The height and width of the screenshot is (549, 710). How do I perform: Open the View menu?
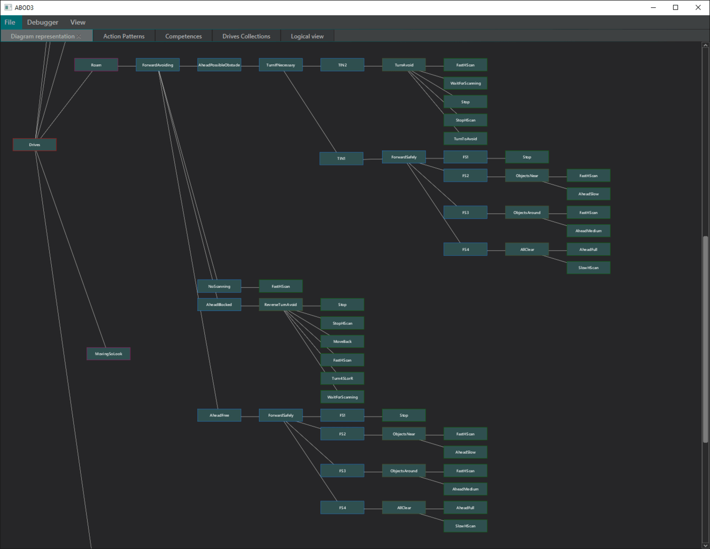click(x=78, y=22)
